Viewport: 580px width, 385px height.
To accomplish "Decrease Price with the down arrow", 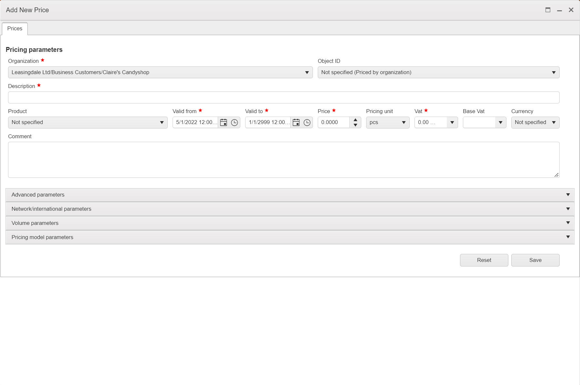I will [355, 125].
